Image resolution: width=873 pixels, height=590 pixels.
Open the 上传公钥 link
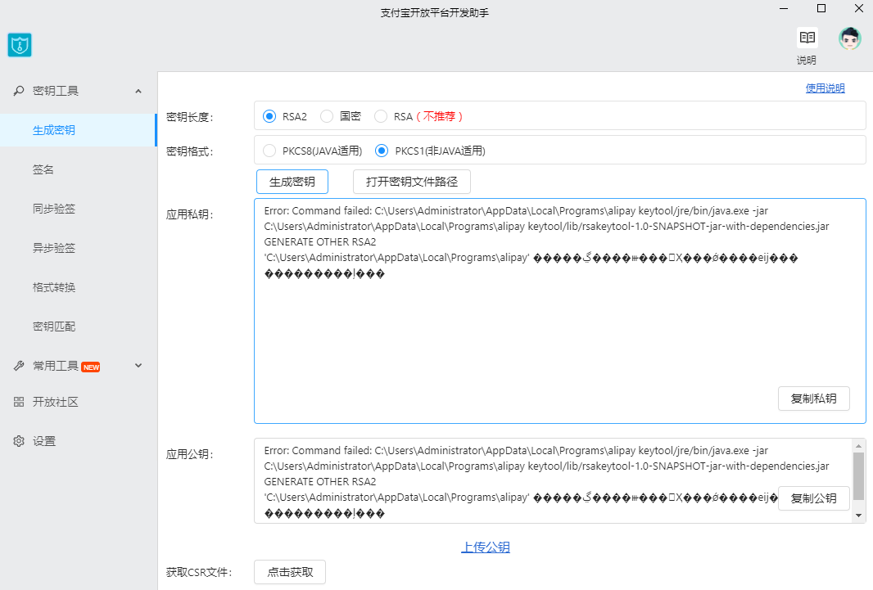(485, 547)
